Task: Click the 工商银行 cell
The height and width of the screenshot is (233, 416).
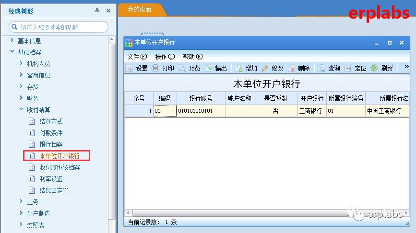Action: 312,111
